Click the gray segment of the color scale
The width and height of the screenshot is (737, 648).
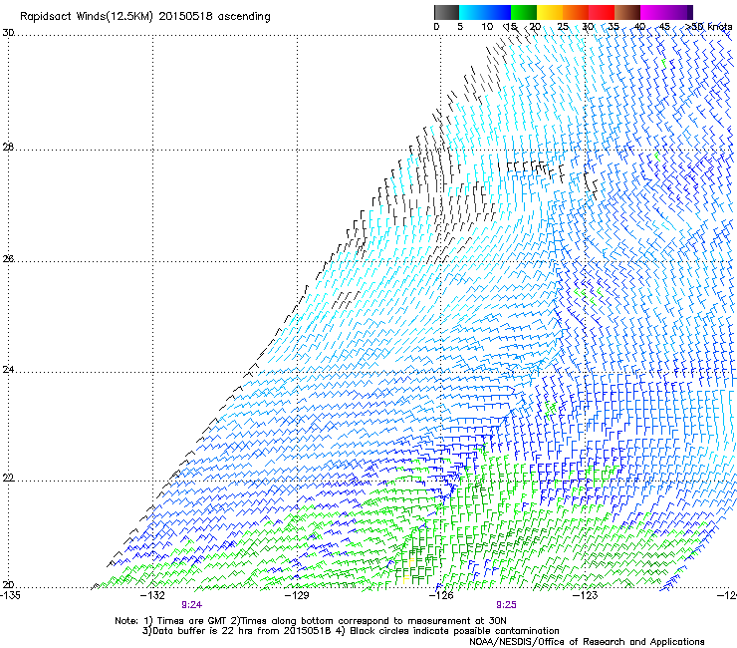(x=446, y=12)
